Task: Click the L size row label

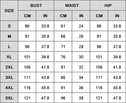Action: (x=9, y=47)
